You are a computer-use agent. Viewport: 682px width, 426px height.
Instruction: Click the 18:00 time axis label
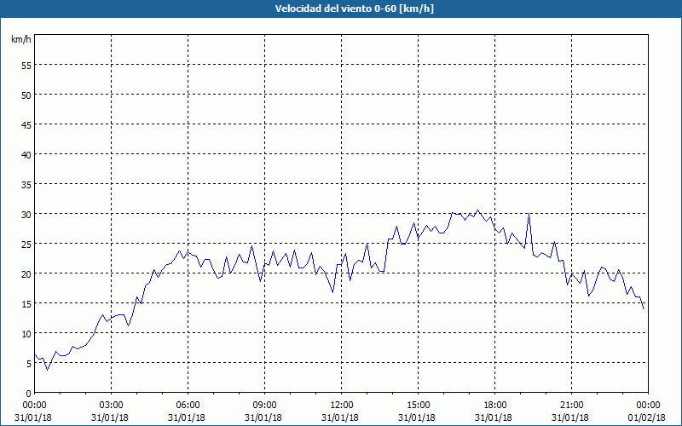[x=494, y=406]
